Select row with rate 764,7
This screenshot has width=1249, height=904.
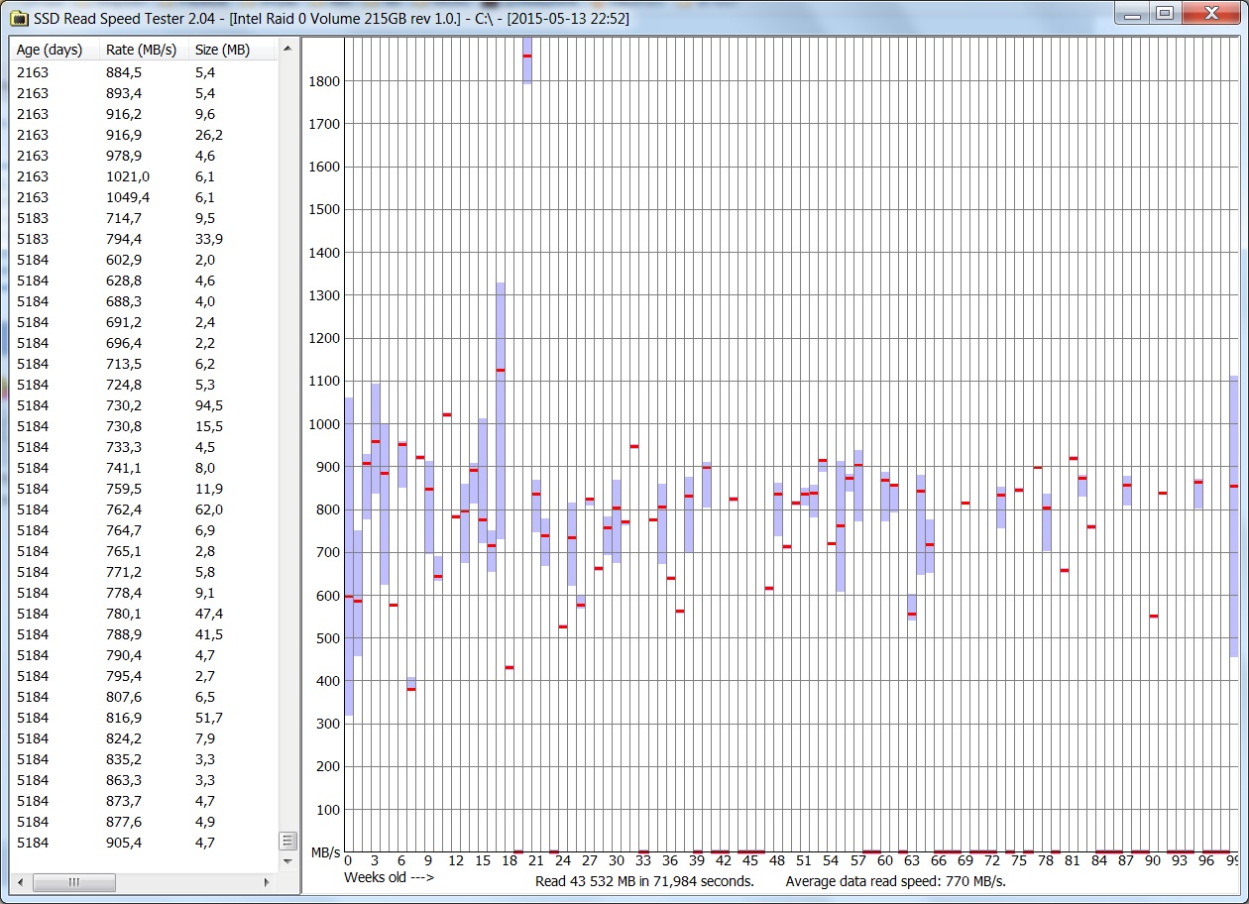click(143, 530)
